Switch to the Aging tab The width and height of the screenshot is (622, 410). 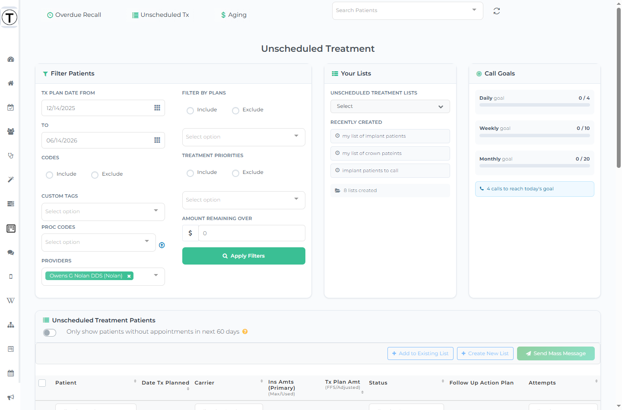click(x=234, y=15)
